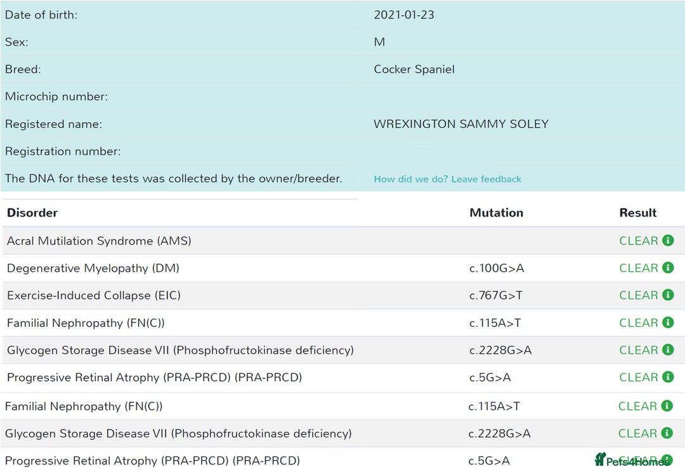
Task: Click info icon in second Familial Nephropathy row
Action: click(667, 406)
